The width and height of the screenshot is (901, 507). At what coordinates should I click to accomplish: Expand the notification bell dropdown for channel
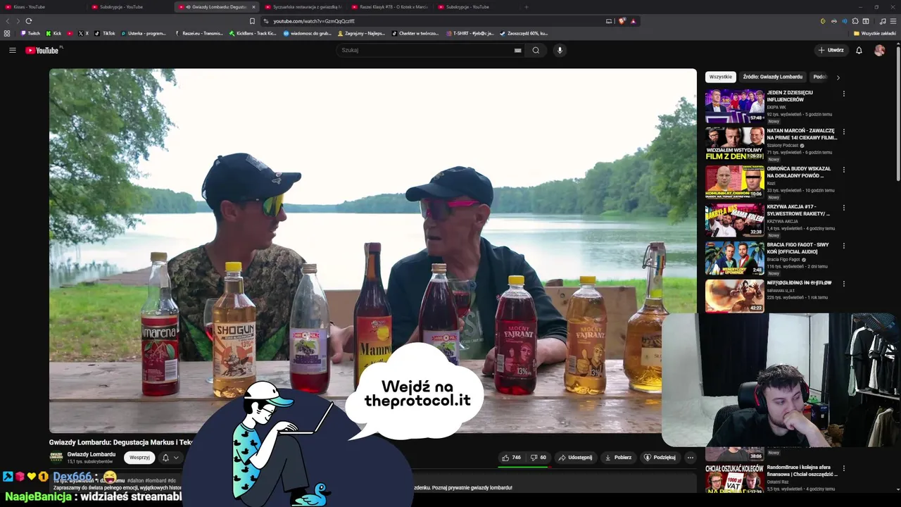tap(170, 458)
